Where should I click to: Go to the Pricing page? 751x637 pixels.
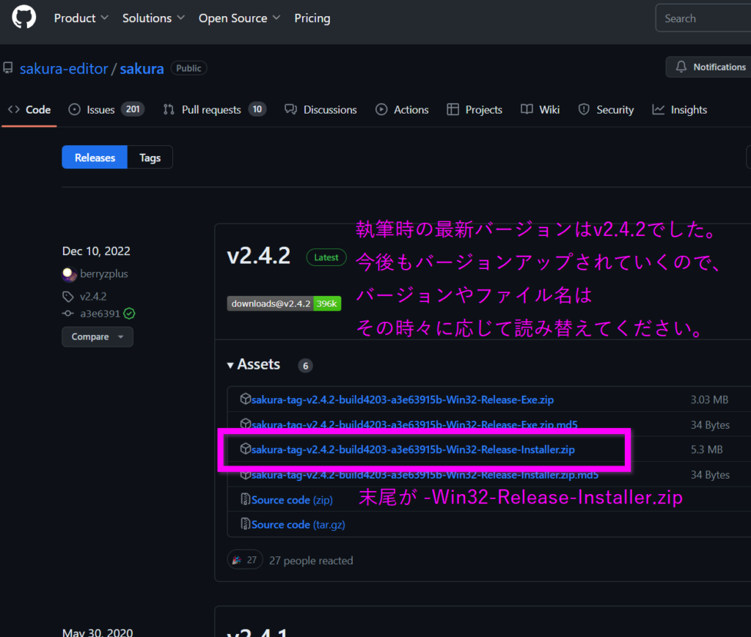(312, 18)
